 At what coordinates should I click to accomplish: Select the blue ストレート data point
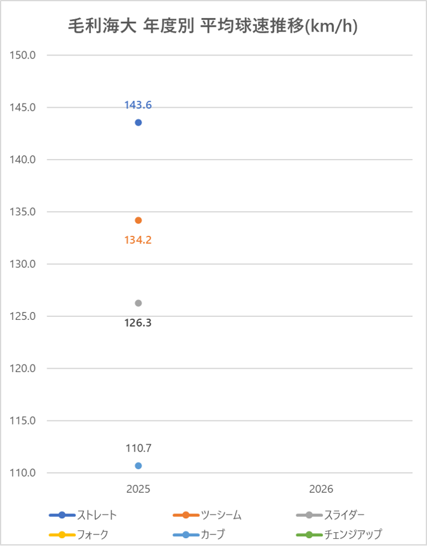click(x=138, y=123)
